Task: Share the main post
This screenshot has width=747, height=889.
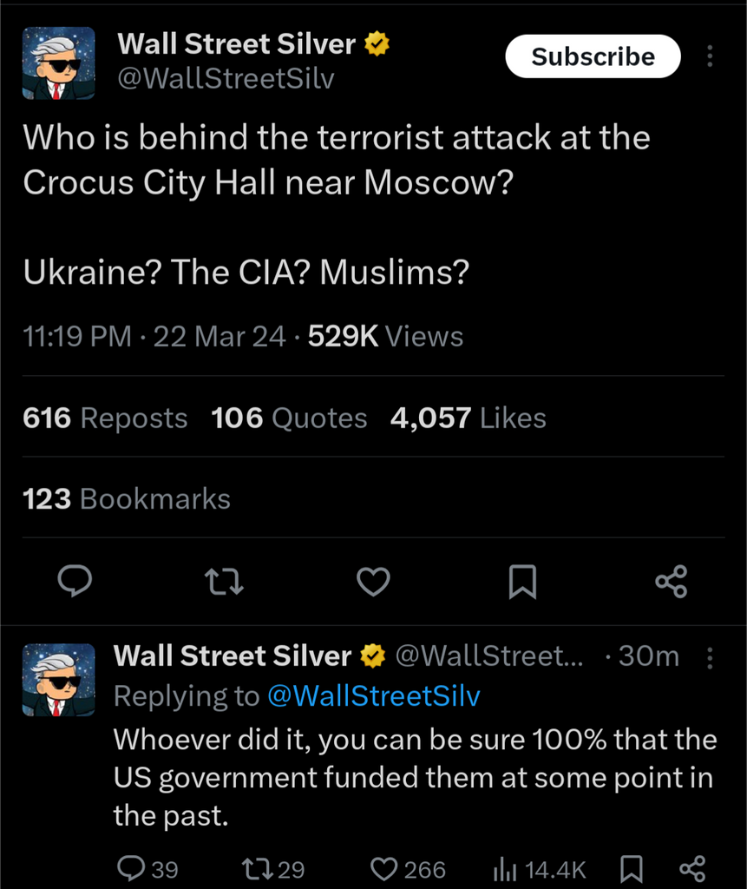Action: (x=672, y=581)
